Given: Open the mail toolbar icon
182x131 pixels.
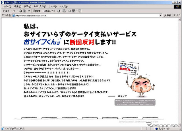Looking at the screenshot, I should pos(65,11).
